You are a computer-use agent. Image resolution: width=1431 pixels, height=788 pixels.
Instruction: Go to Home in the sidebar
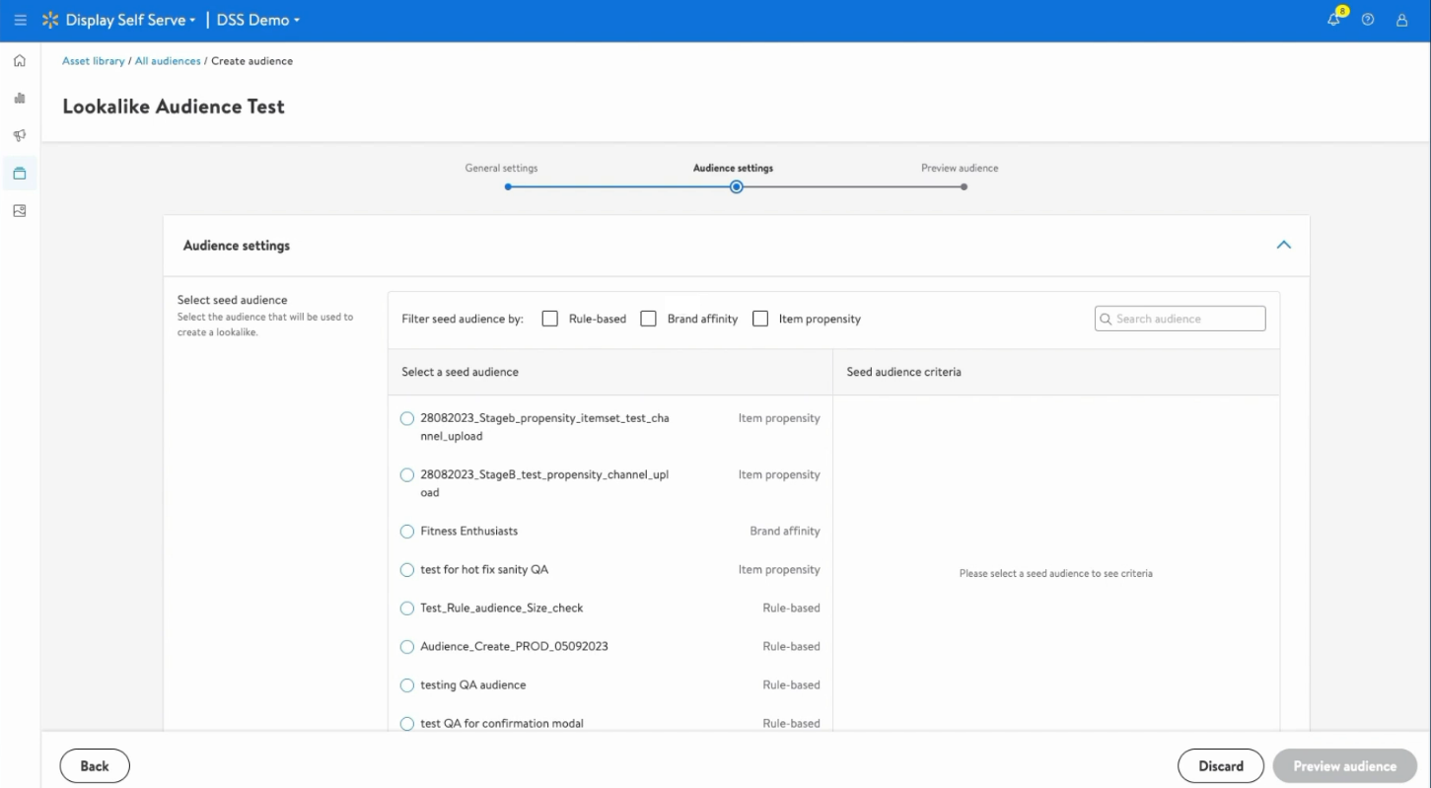(x=20, y=61)
